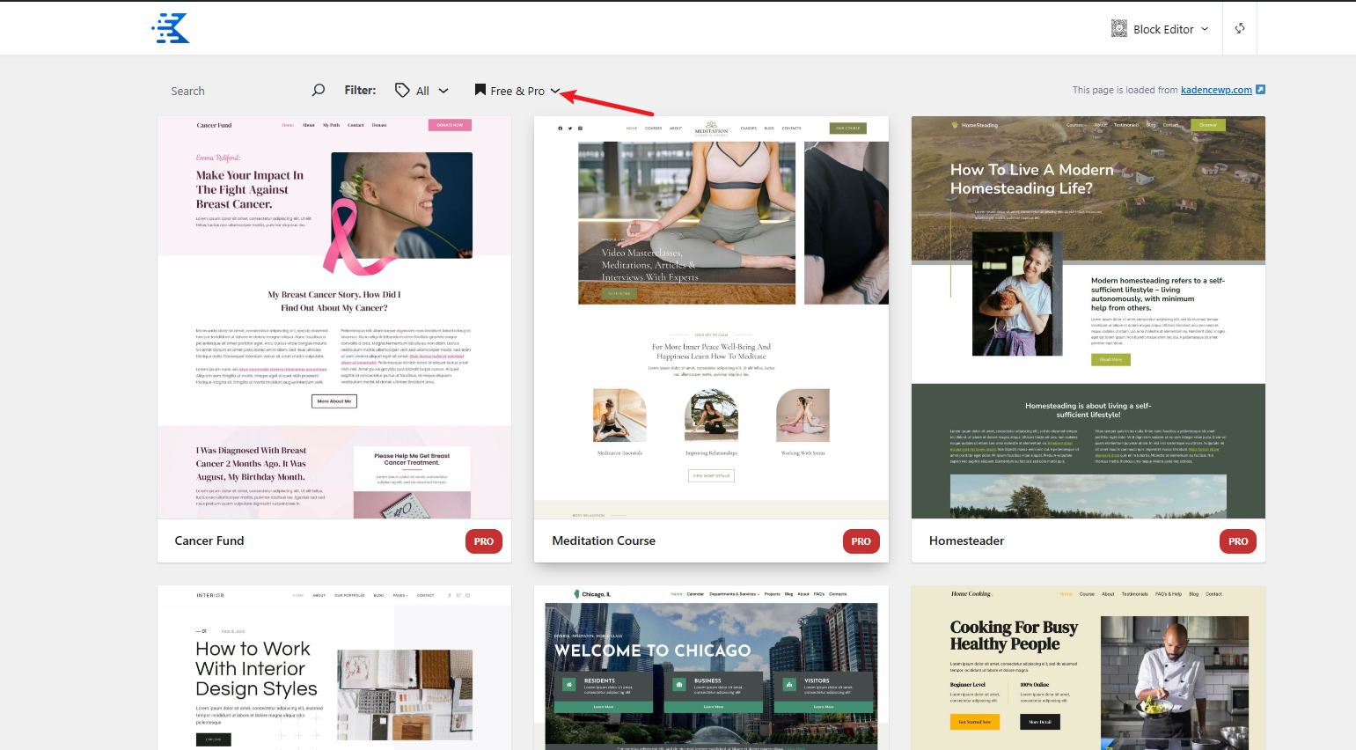Click the PRO badge on Meditation Course
This screenshot has width=1356, height=750.
click(x=861, y=541)
